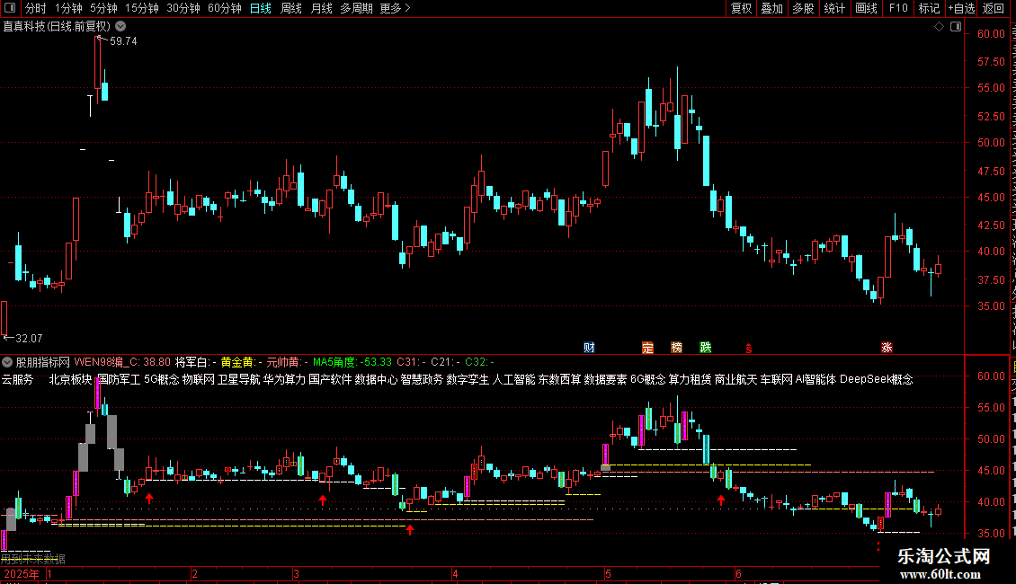The width and height of the screenshot is (1016, 584).
Task: Click month 4 marker on time axis
Action: (456, 573)
